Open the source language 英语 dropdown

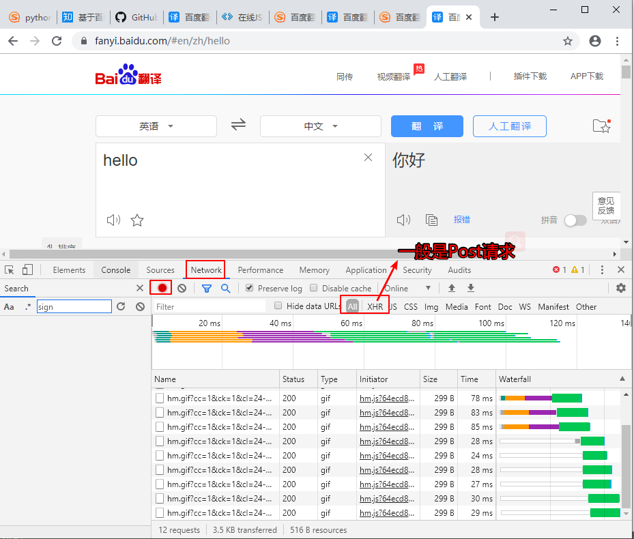click(x=156, y=126)
